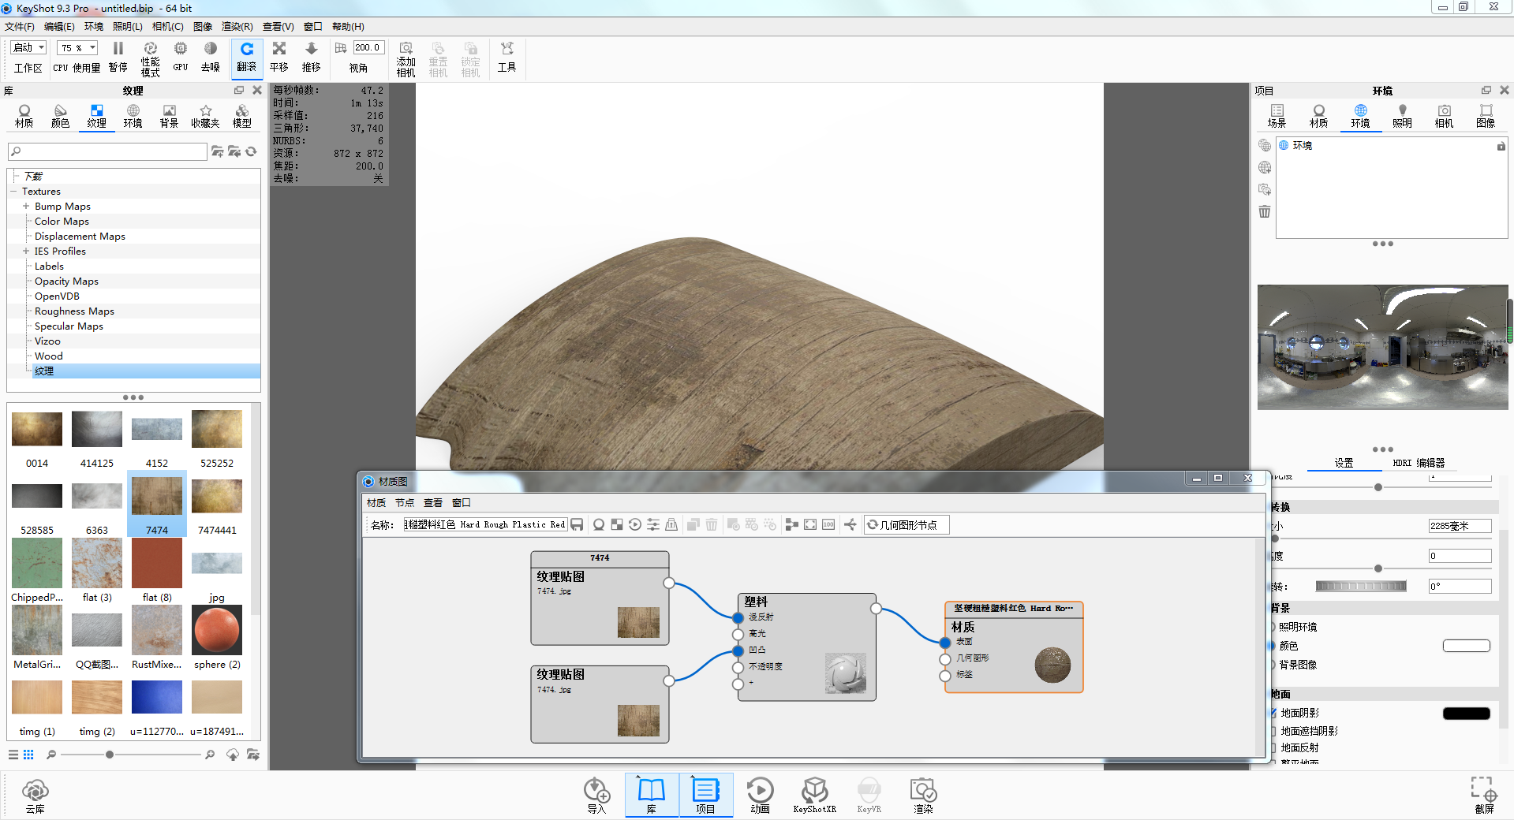1514x820 pixels.
Task: Click the ground shadow black color swatch
Action: [1466, 713]
